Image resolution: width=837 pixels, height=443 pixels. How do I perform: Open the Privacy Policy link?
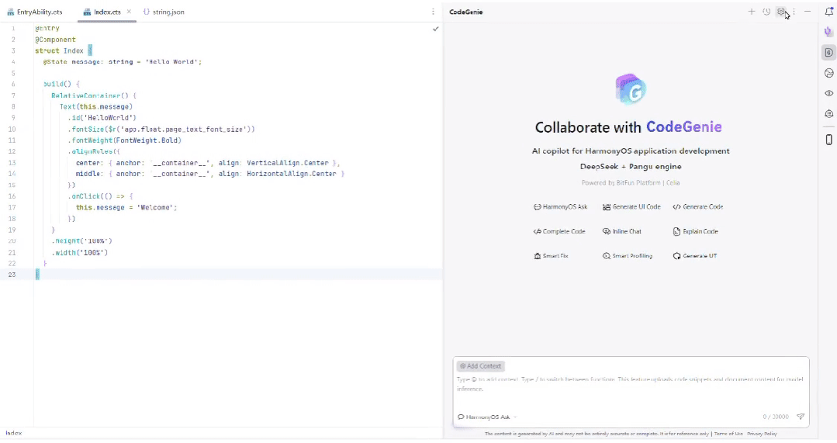tap(762, 434)
